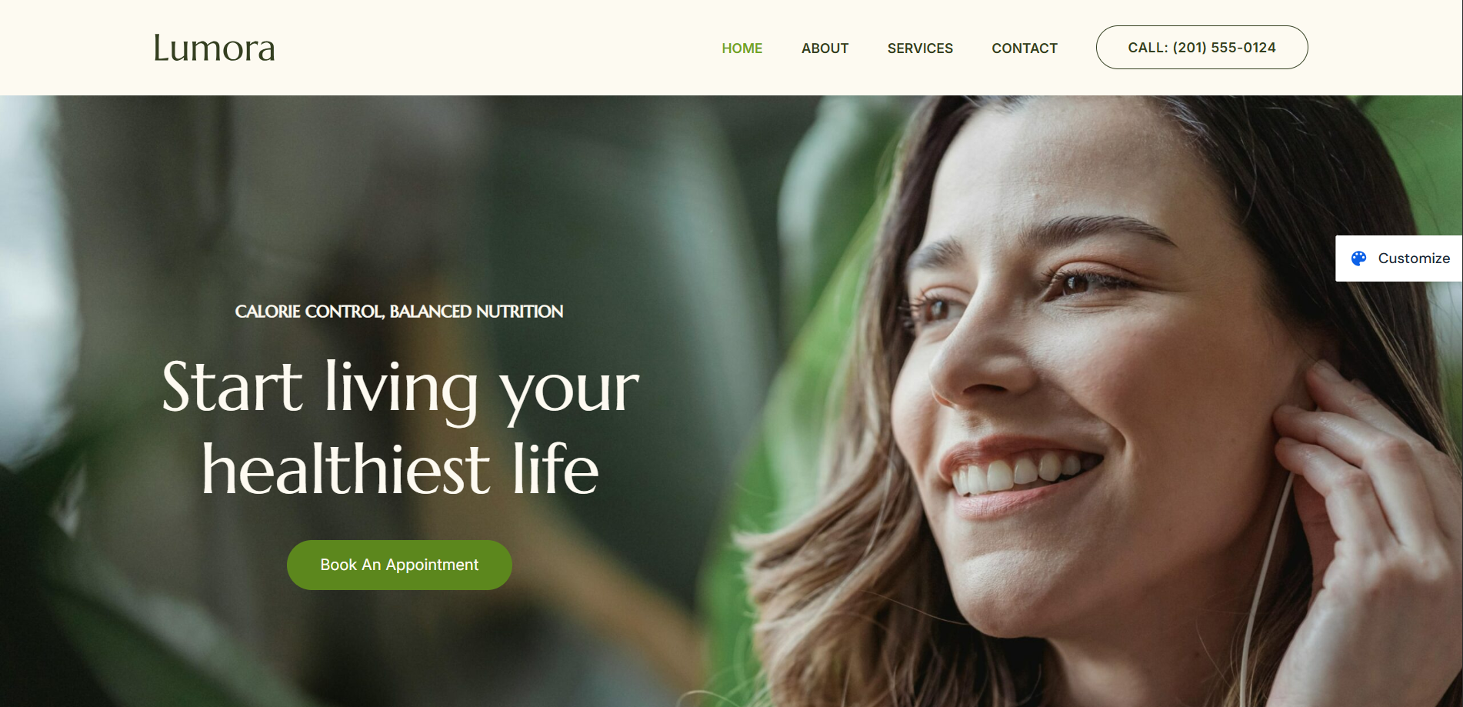Click the Calorie Control, Balanced Nutrition subtitle

tap(399, 312)
